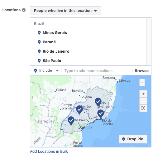Select the Minas Gerais location entry
This screenshot has width=153, height=154.
[55, 33]
